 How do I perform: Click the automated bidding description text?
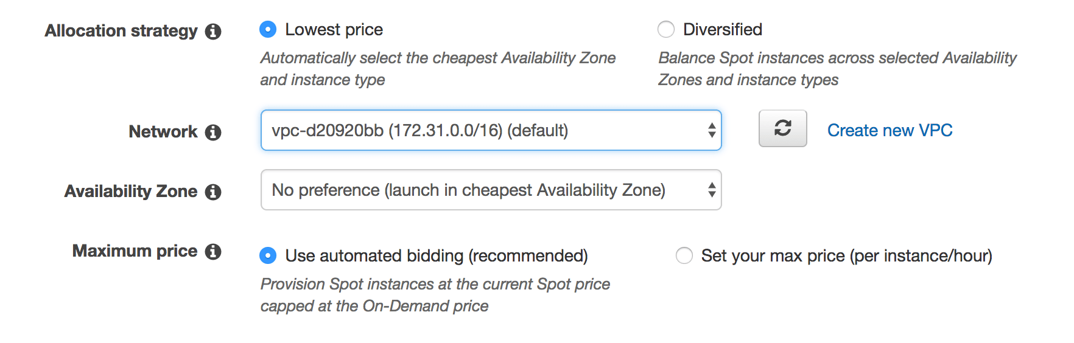[x=435, y=295]
